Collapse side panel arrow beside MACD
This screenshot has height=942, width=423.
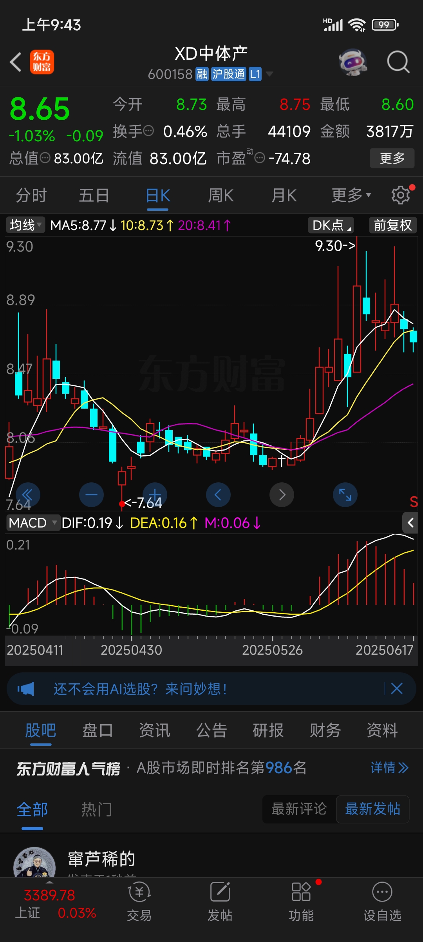pyautogui.click(x=410, y=523)
